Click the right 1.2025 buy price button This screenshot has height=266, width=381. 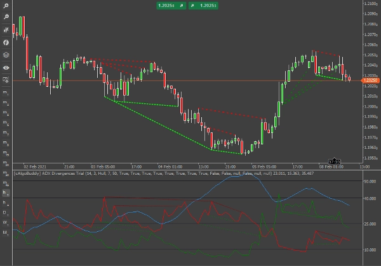203,6
